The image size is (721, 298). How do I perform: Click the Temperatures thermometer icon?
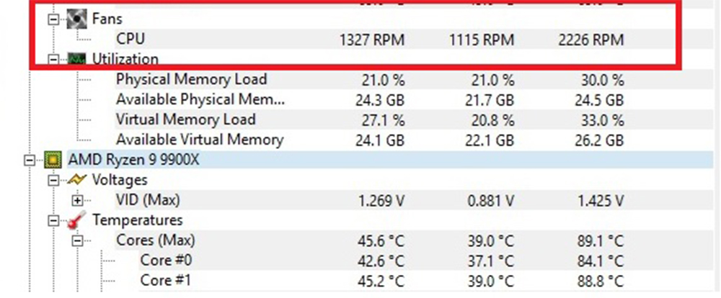(77, 220)
